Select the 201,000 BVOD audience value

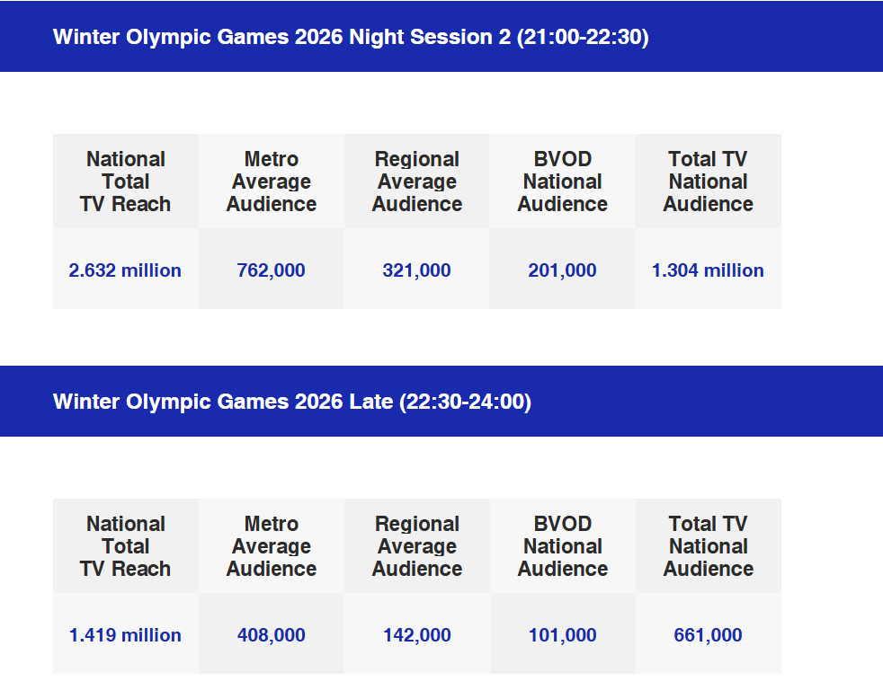pyautogui.click(x=562, y=270)
